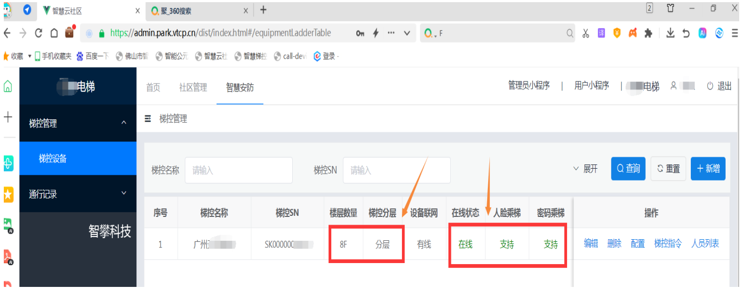Click 新增 add button

(708, 169)
